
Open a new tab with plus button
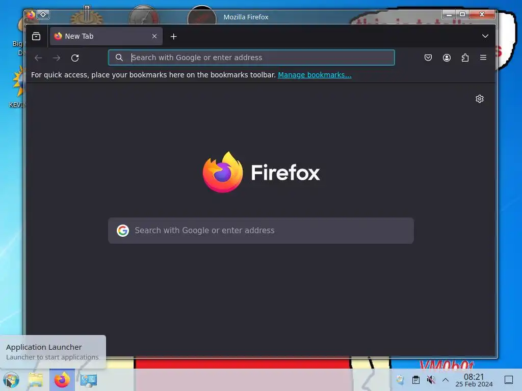(x=173, y=36)
